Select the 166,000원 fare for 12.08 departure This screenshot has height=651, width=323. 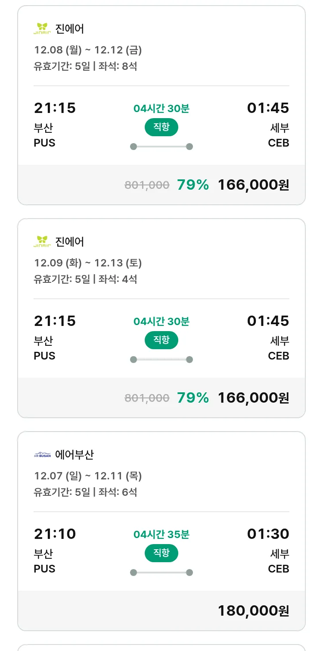pos(253,185)
